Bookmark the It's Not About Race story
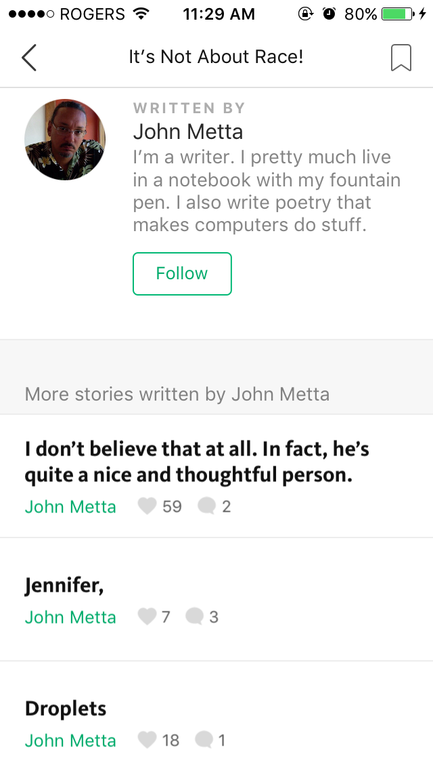Screen dimensions: 433x770 point(401,58)
